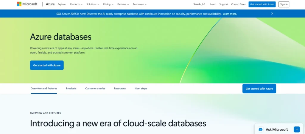Open Contact Sales link
Viewport: 305px width, 134px height.
[238, 4]
